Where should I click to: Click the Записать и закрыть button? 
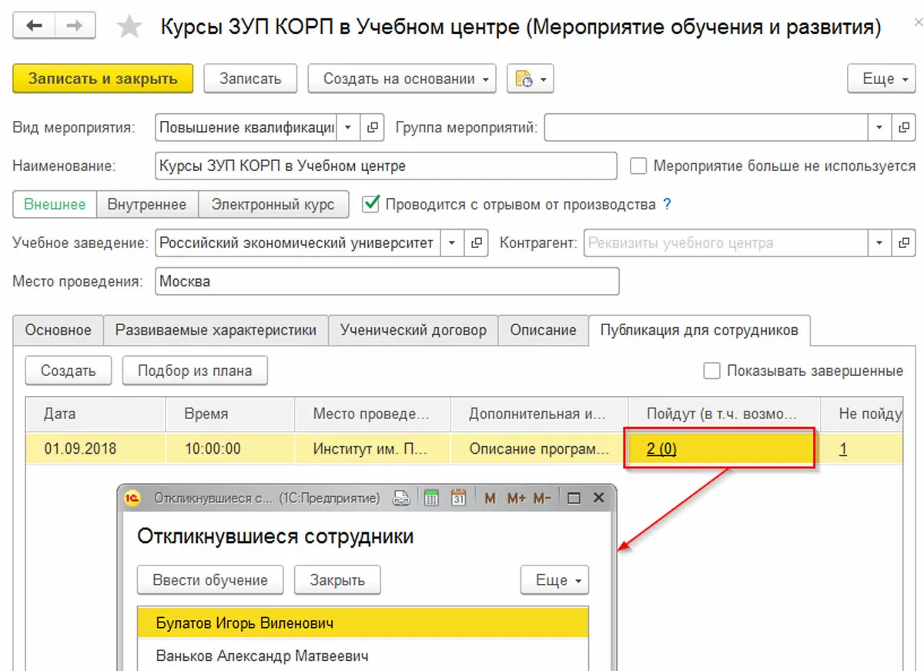[103, 79]
